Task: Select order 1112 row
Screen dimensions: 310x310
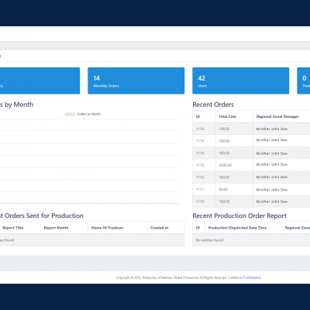Action: 251,177
